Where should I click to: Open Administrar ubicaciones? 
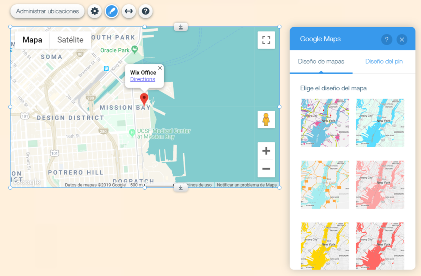click(47, 11)
